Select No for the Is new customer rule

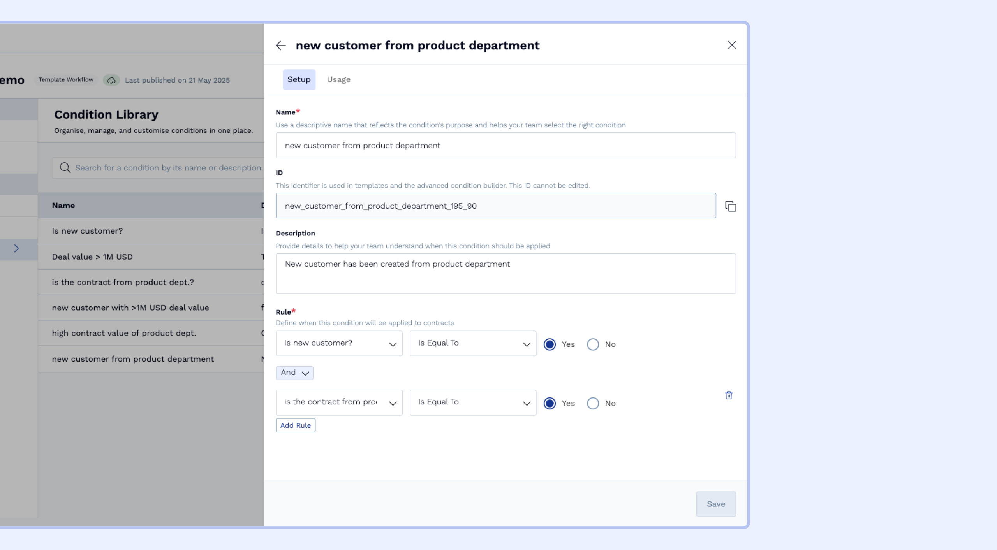[593, 344]
